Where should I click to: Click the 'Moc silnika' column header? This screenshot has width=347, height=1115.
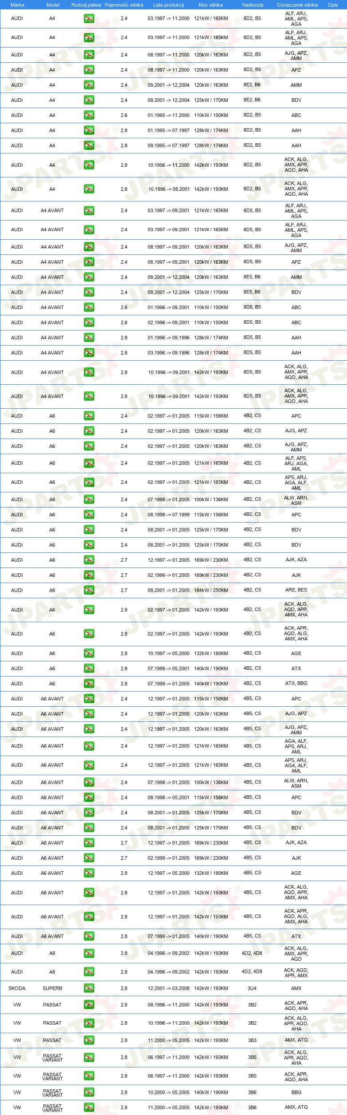[x=211, y=5]
